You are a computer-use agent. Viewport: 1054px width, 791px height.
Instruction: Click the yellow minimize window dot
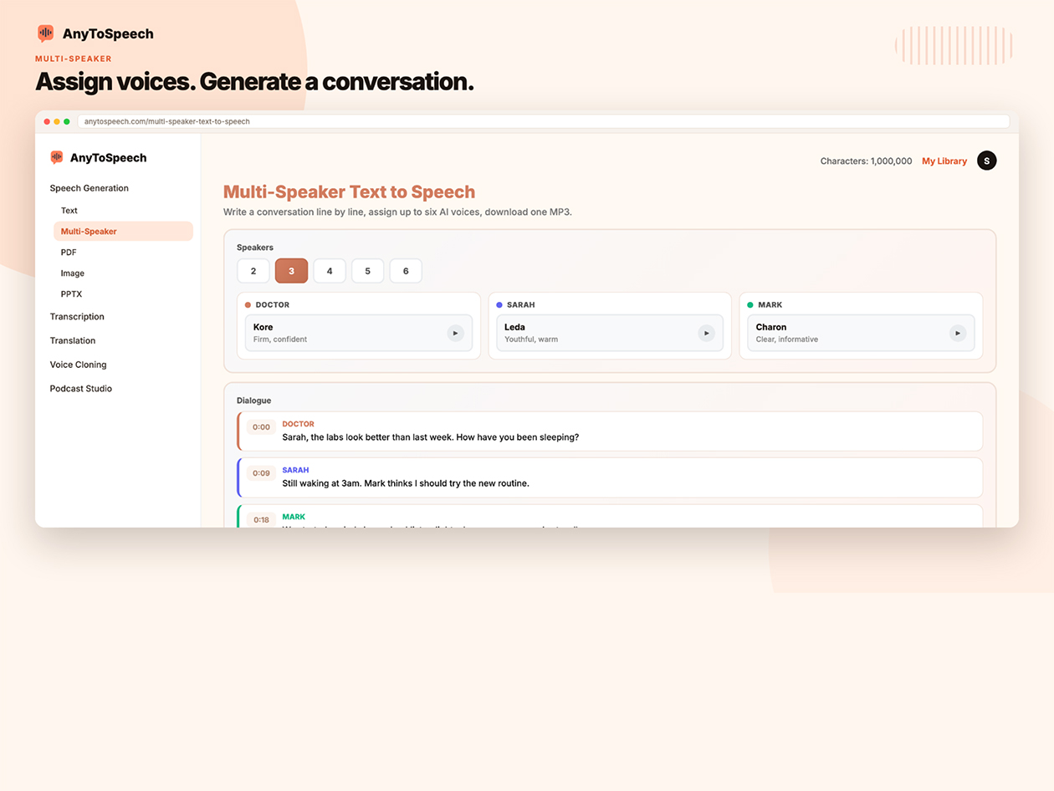(57, 121)
